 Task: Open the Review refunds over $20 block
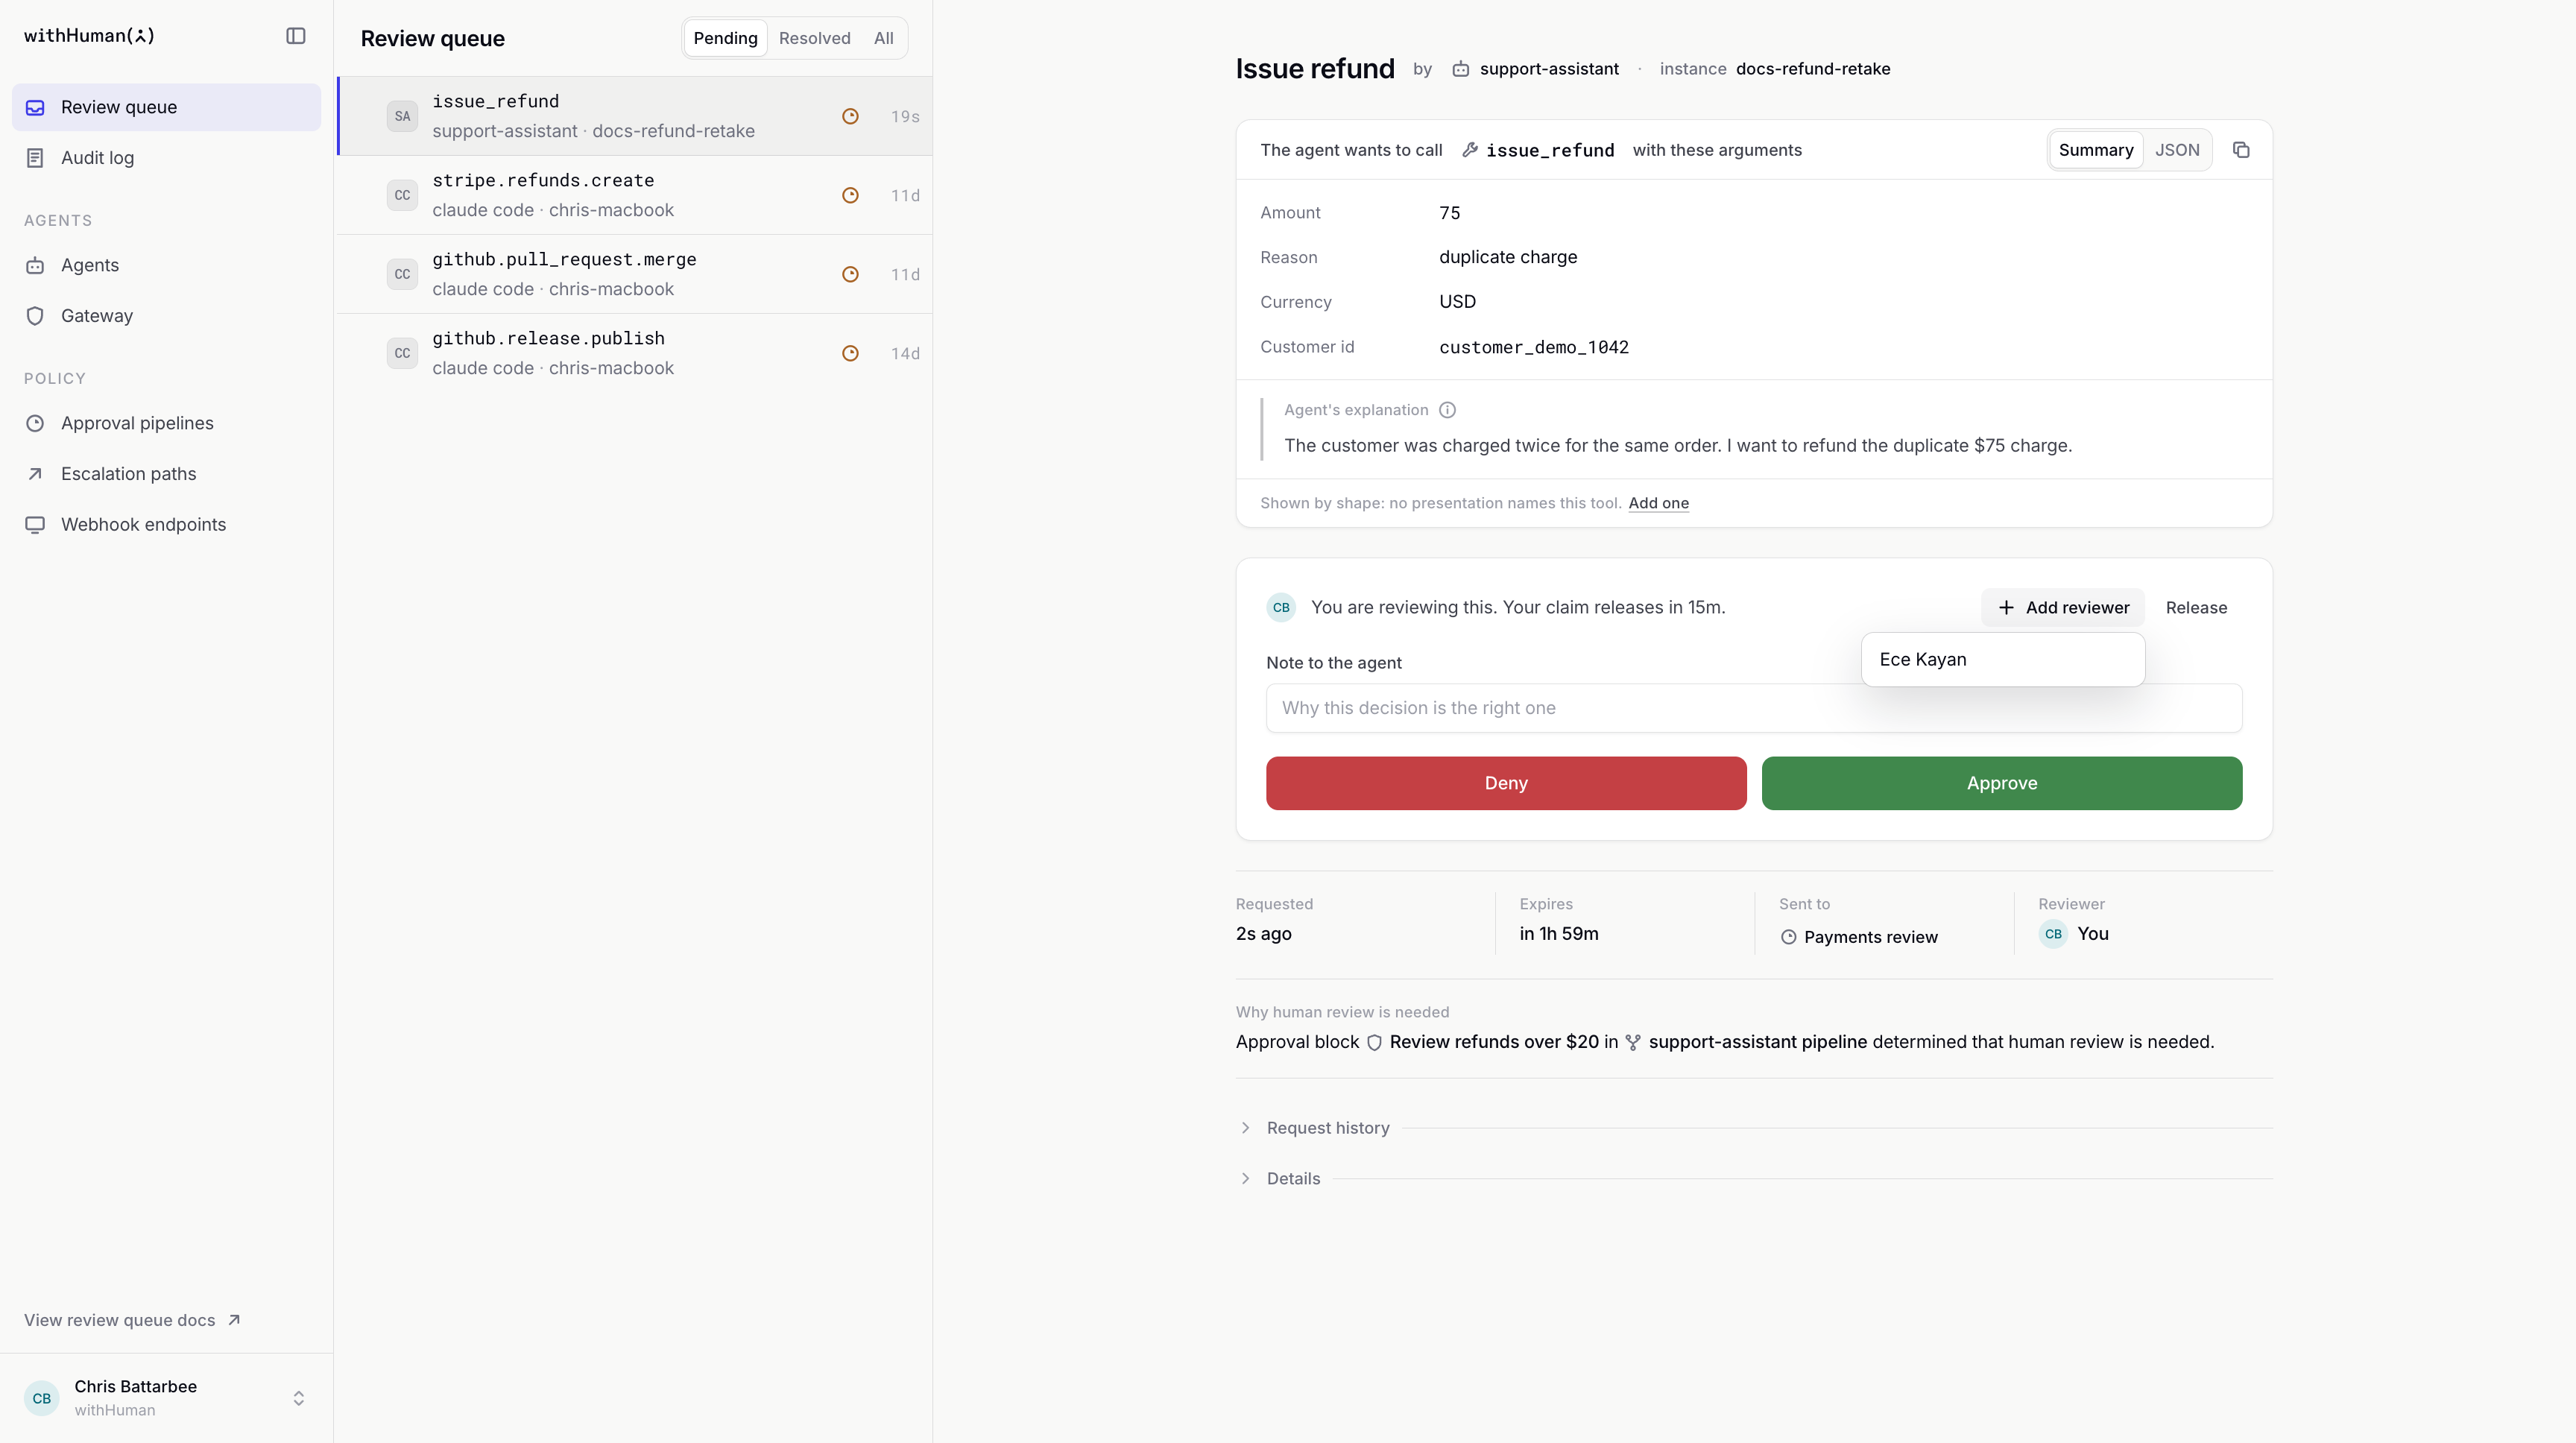(x=1482, y=1042)
